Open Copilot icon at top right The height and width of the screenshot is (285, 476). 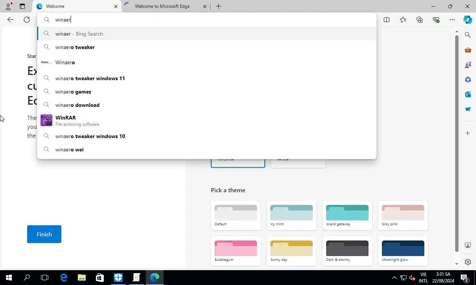tap(468, 20)
